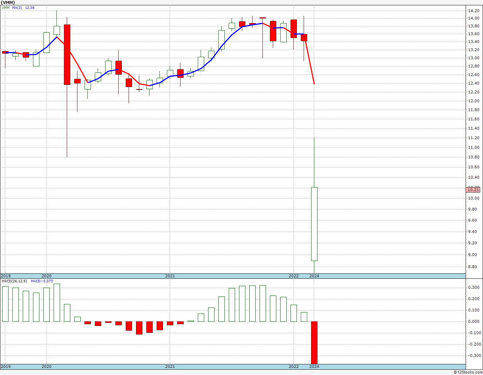Screen dimensions: 483x375
Task: Select the 13.60 price axis label
Action: [473, 34]
